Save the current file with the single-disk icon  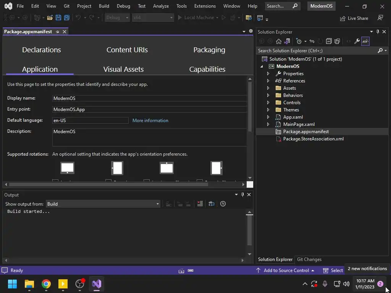pos(58,18)
